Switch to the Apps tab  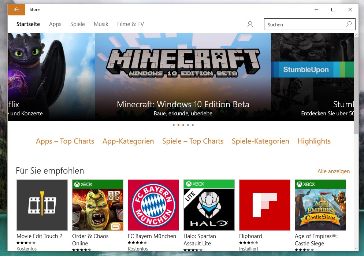55,24
